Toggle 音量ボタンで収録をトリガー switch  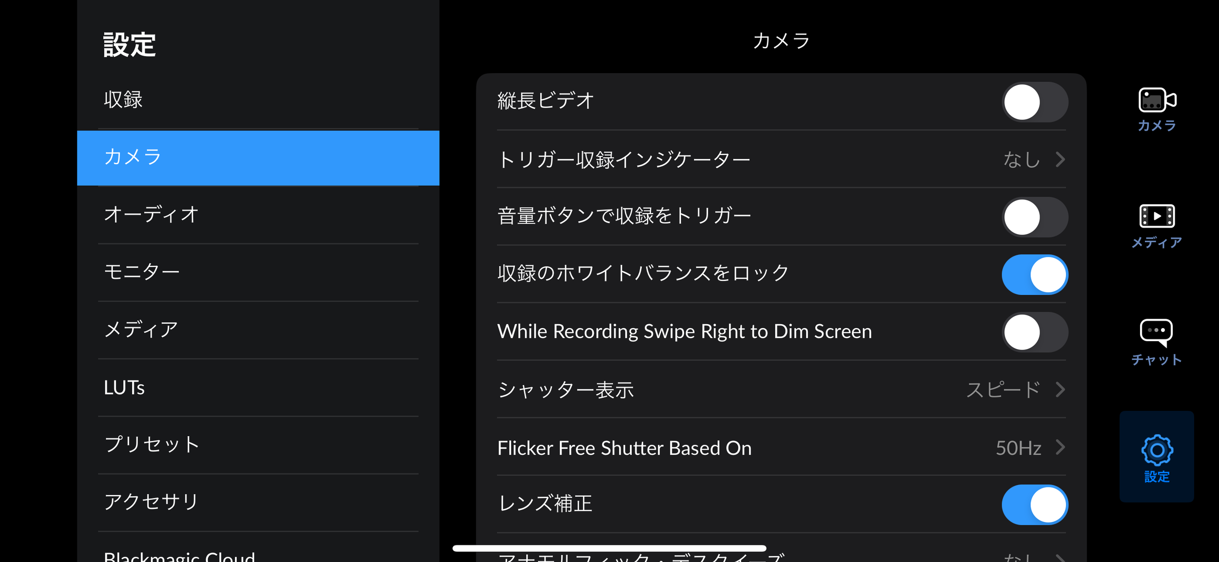(1035, 217)
